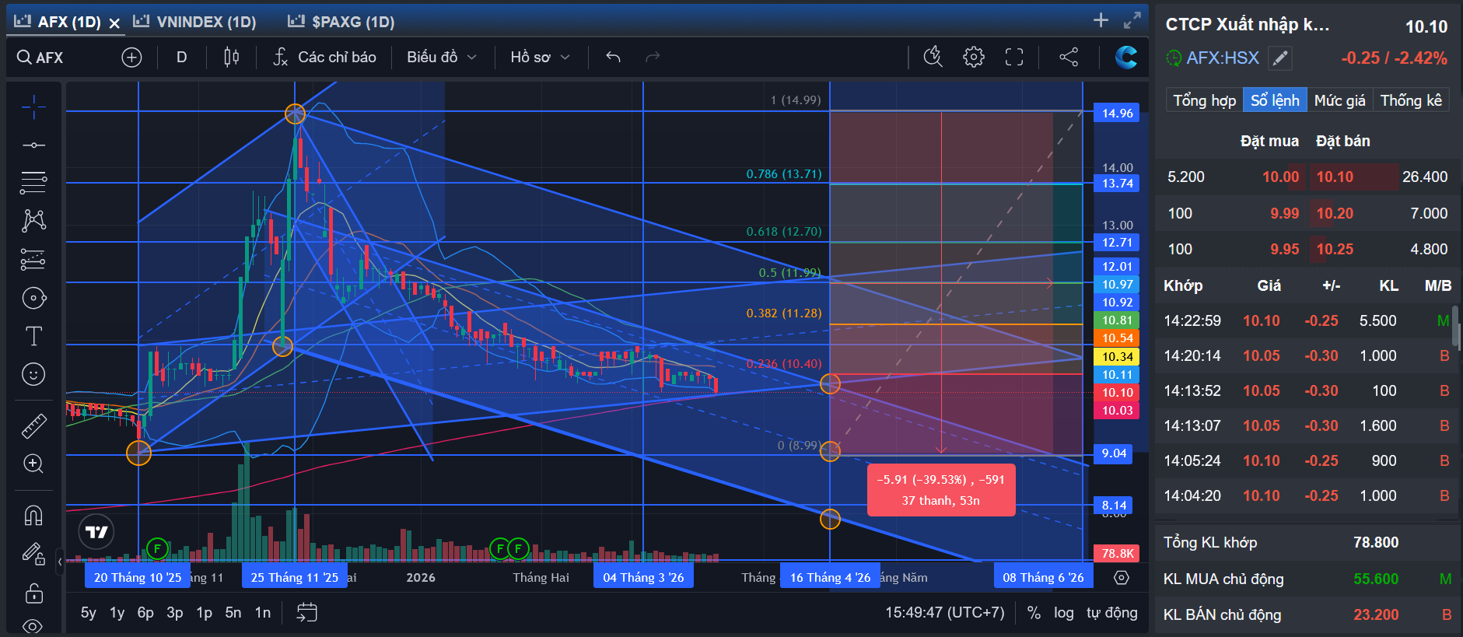Screen dimensions: 1463x637
Task: Undo the last chart action
Action: click(x=613, y=57)
